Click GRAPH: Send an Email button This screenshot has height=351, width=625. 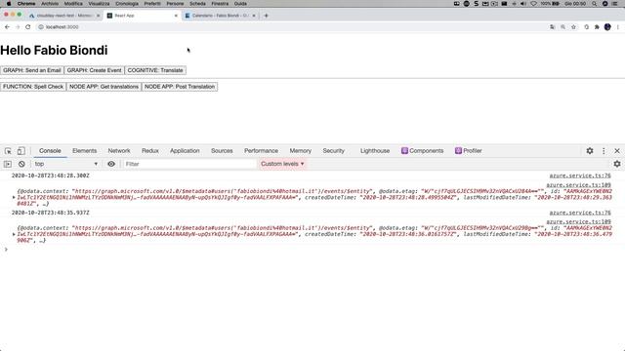click(x=32, y=70)
